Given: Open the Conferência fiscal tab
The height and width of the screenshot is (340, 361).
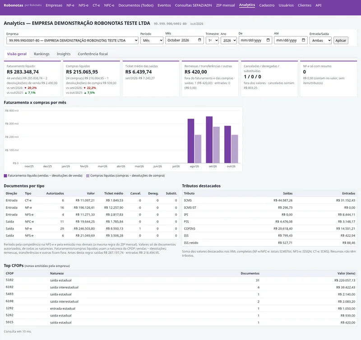Looking at the screenshot, I should pyautogui.click(x=93, y=54).
